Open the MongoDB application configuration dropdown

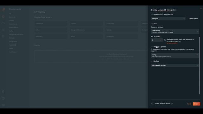[x=168, y=19]
